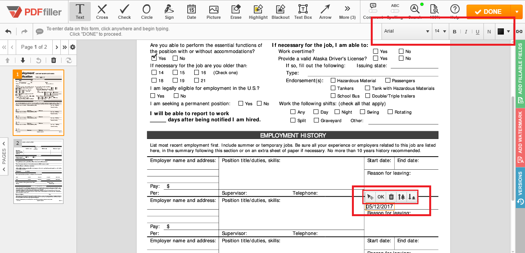This screenshot has height=253, width=525.
Task: Pick the Arrow drawing tool
Action: tap(325, 12)
